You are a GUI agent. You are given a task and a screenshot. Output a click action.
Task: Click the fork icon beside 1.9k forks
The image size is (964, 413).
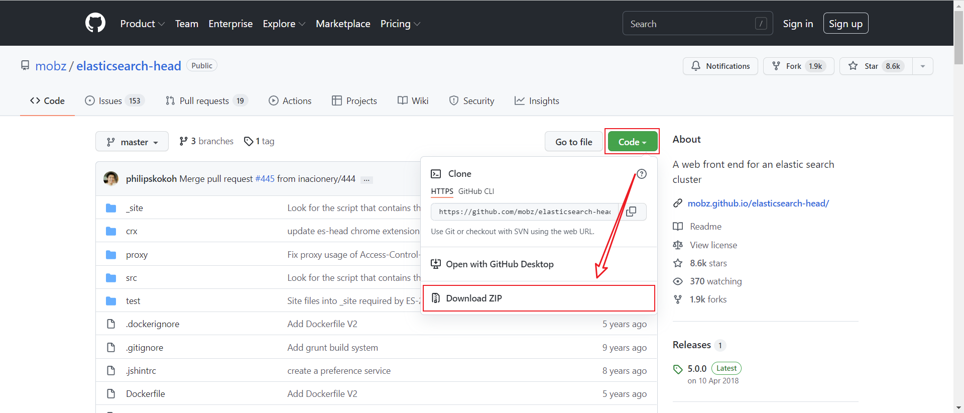[678, 299]
